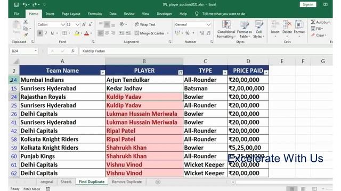Toggle Wrap Text
Screen dimensions: 341x191
pyautogui.click(x=145, y=24)
